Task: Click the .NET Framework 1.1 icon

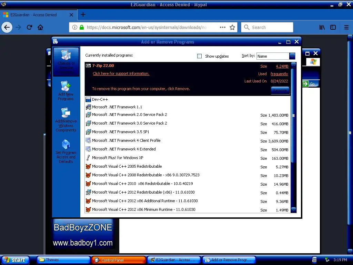Action: (88, 107)
